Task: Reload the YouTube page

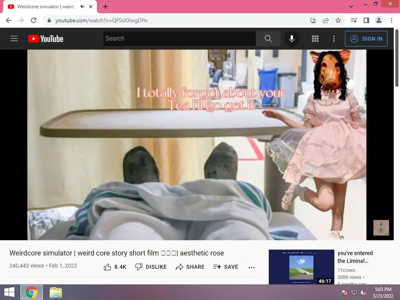Action: [x=34, y=20]
